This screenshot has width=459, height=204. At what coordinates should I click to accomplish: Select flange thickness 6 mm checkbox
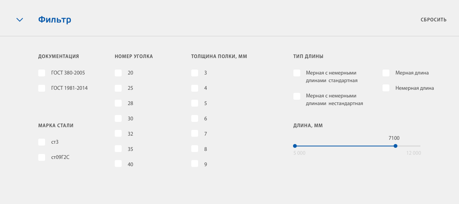[195, 119]
